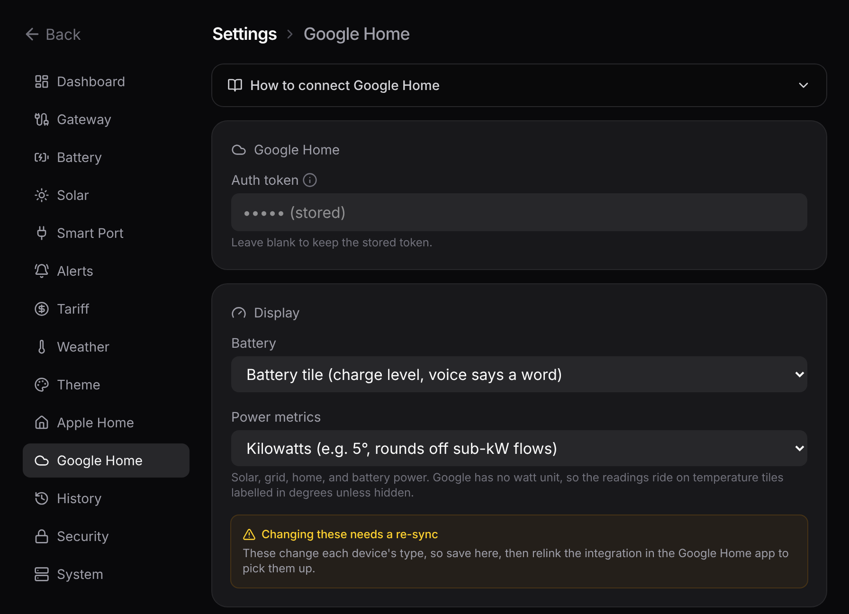Image resolution: width=849 pixels, height=614 pixels.
Task: Open the Weather section
Action: [106, 347]
